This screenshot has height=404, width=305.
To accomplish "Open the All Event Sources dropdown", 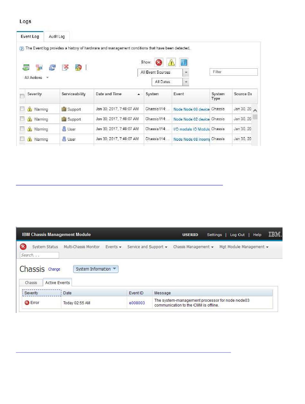I will pyautogui.click(x=163, y=72).
